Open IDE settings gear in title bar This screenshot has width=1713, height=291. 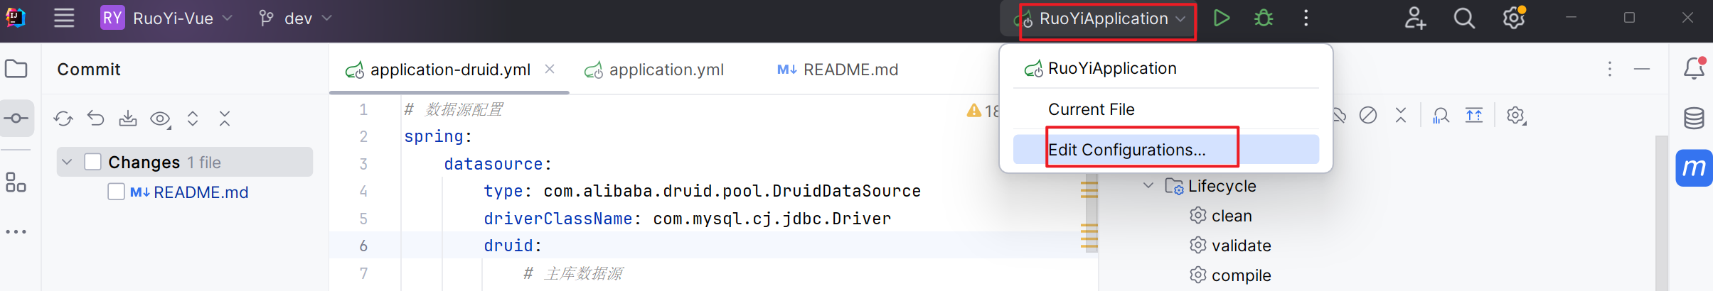[1514, 18]
